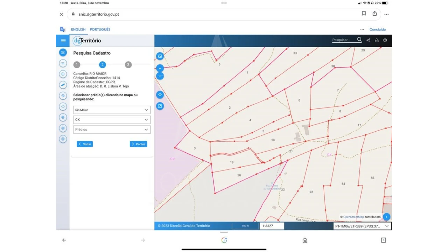Image resolution: width=448 pixels, height=252 pixels.
Task: Click the full extent button on map
Action: pos(160,106)
